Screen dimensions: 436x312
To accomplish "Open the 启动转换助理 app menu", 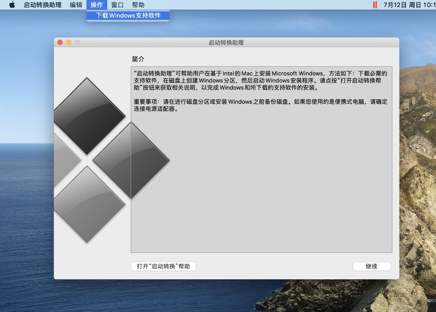I will pyautogui.click(x=43, y=5).
